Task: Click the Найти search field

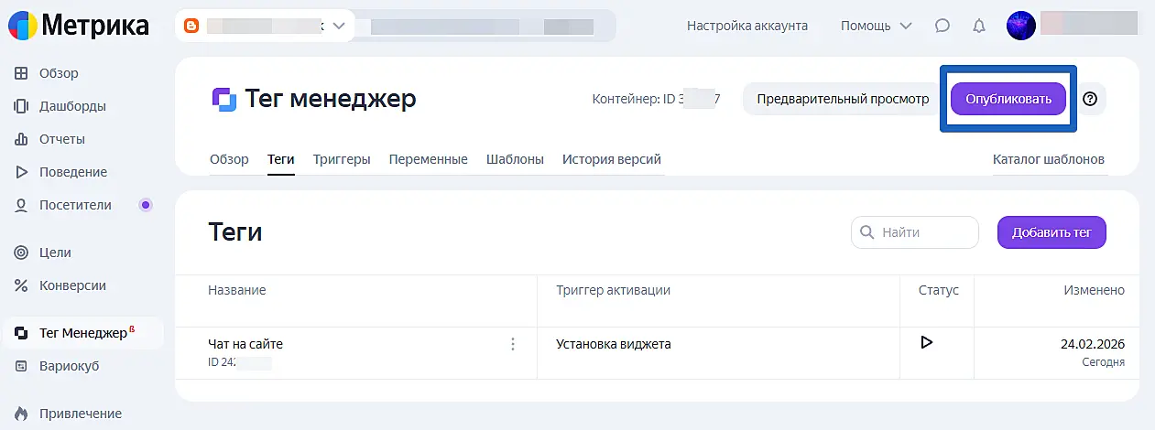Action: pyautogui.click(x=915, y=232)
